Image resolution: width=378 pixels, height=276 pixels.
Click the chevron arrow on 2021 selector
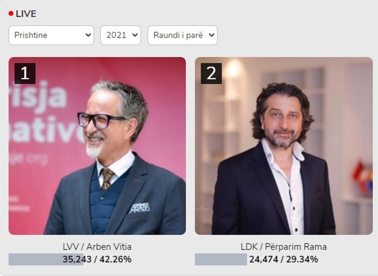coord(135,35)
